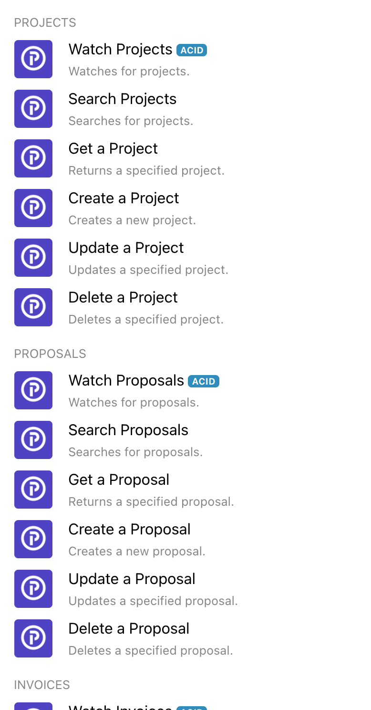This screenshot has width=371, height=710.
Task: Choose the 'Get a Project' title
Action: pyautogui.click(x=113, y=149)
